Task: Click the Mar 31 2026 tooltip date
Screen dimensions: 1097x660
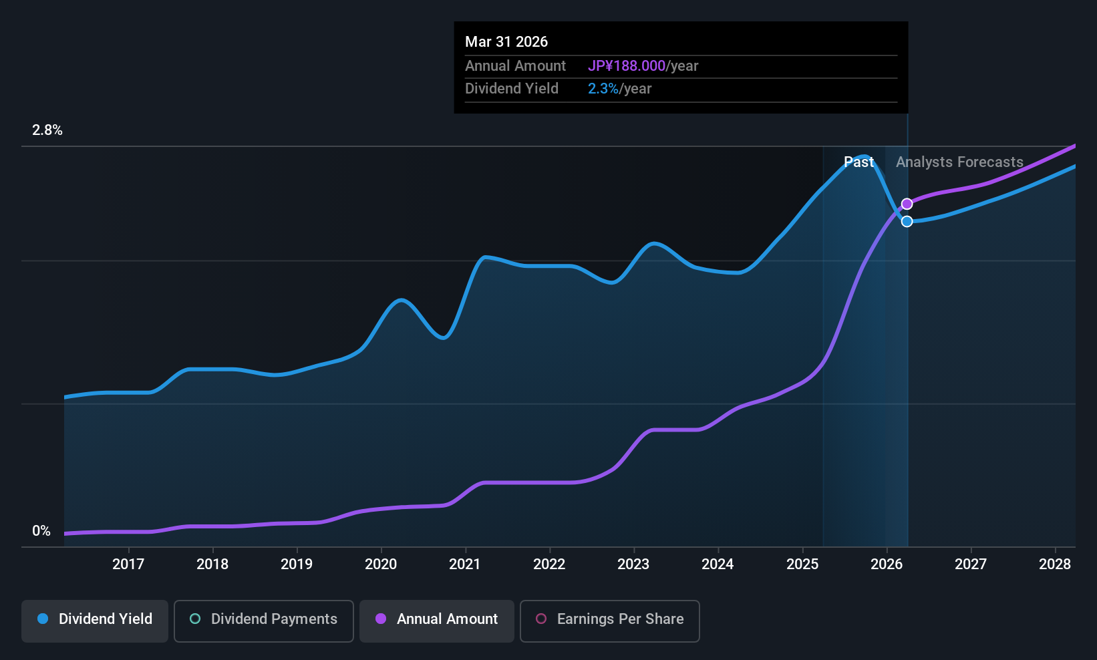Action: pyautogui.click(x=506, y=42)
